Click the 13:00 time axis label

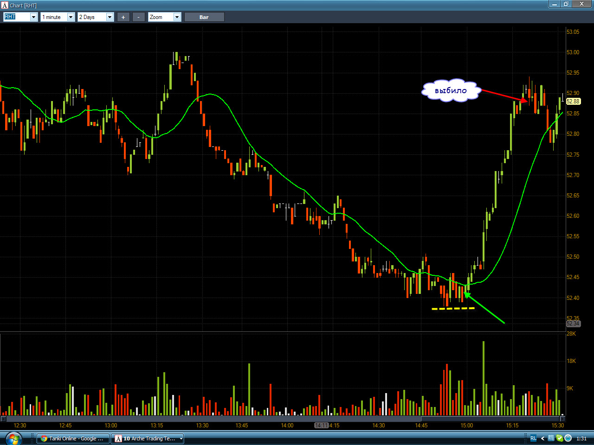(111, 426)
